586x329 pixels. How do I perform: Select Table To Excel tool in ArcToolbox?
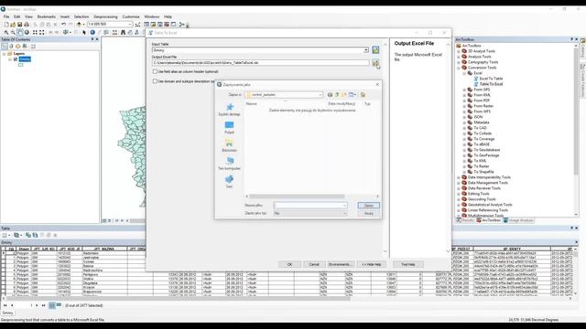(491, 84)
